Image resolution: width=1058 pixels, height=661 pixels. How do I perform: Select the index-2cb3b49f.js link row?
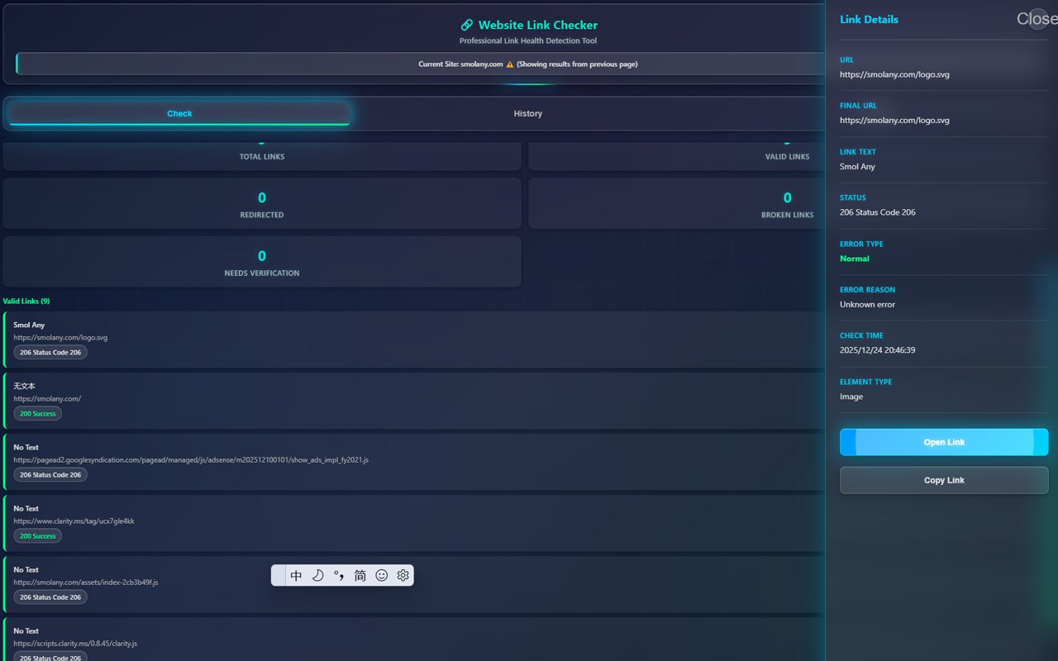[414, 584]
